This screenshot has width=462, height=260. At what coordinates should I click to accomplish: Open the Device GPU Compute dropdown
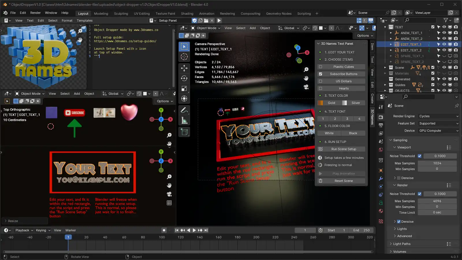tap(438, 131)
